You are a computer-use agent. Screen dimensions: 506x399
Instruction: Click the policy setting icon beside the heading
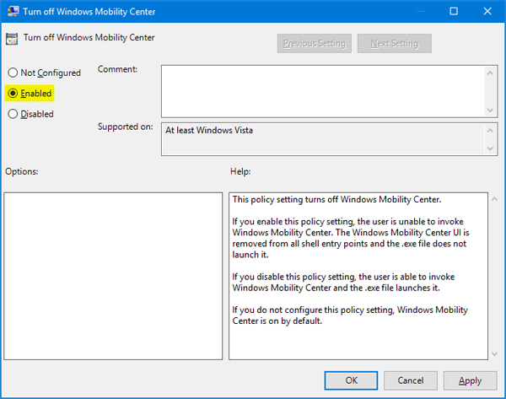click(13, 39)
